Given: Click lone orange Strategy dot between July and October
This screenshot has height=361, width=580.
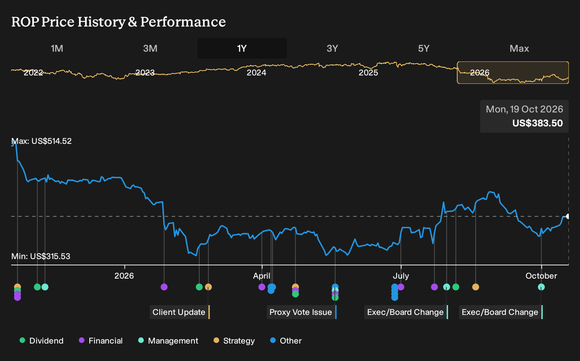Looking at the screenshot, I should [476, 287].
